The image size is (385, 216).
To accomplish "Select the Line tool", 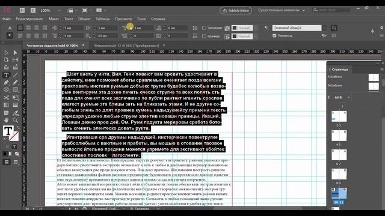I will click(16, 75).
